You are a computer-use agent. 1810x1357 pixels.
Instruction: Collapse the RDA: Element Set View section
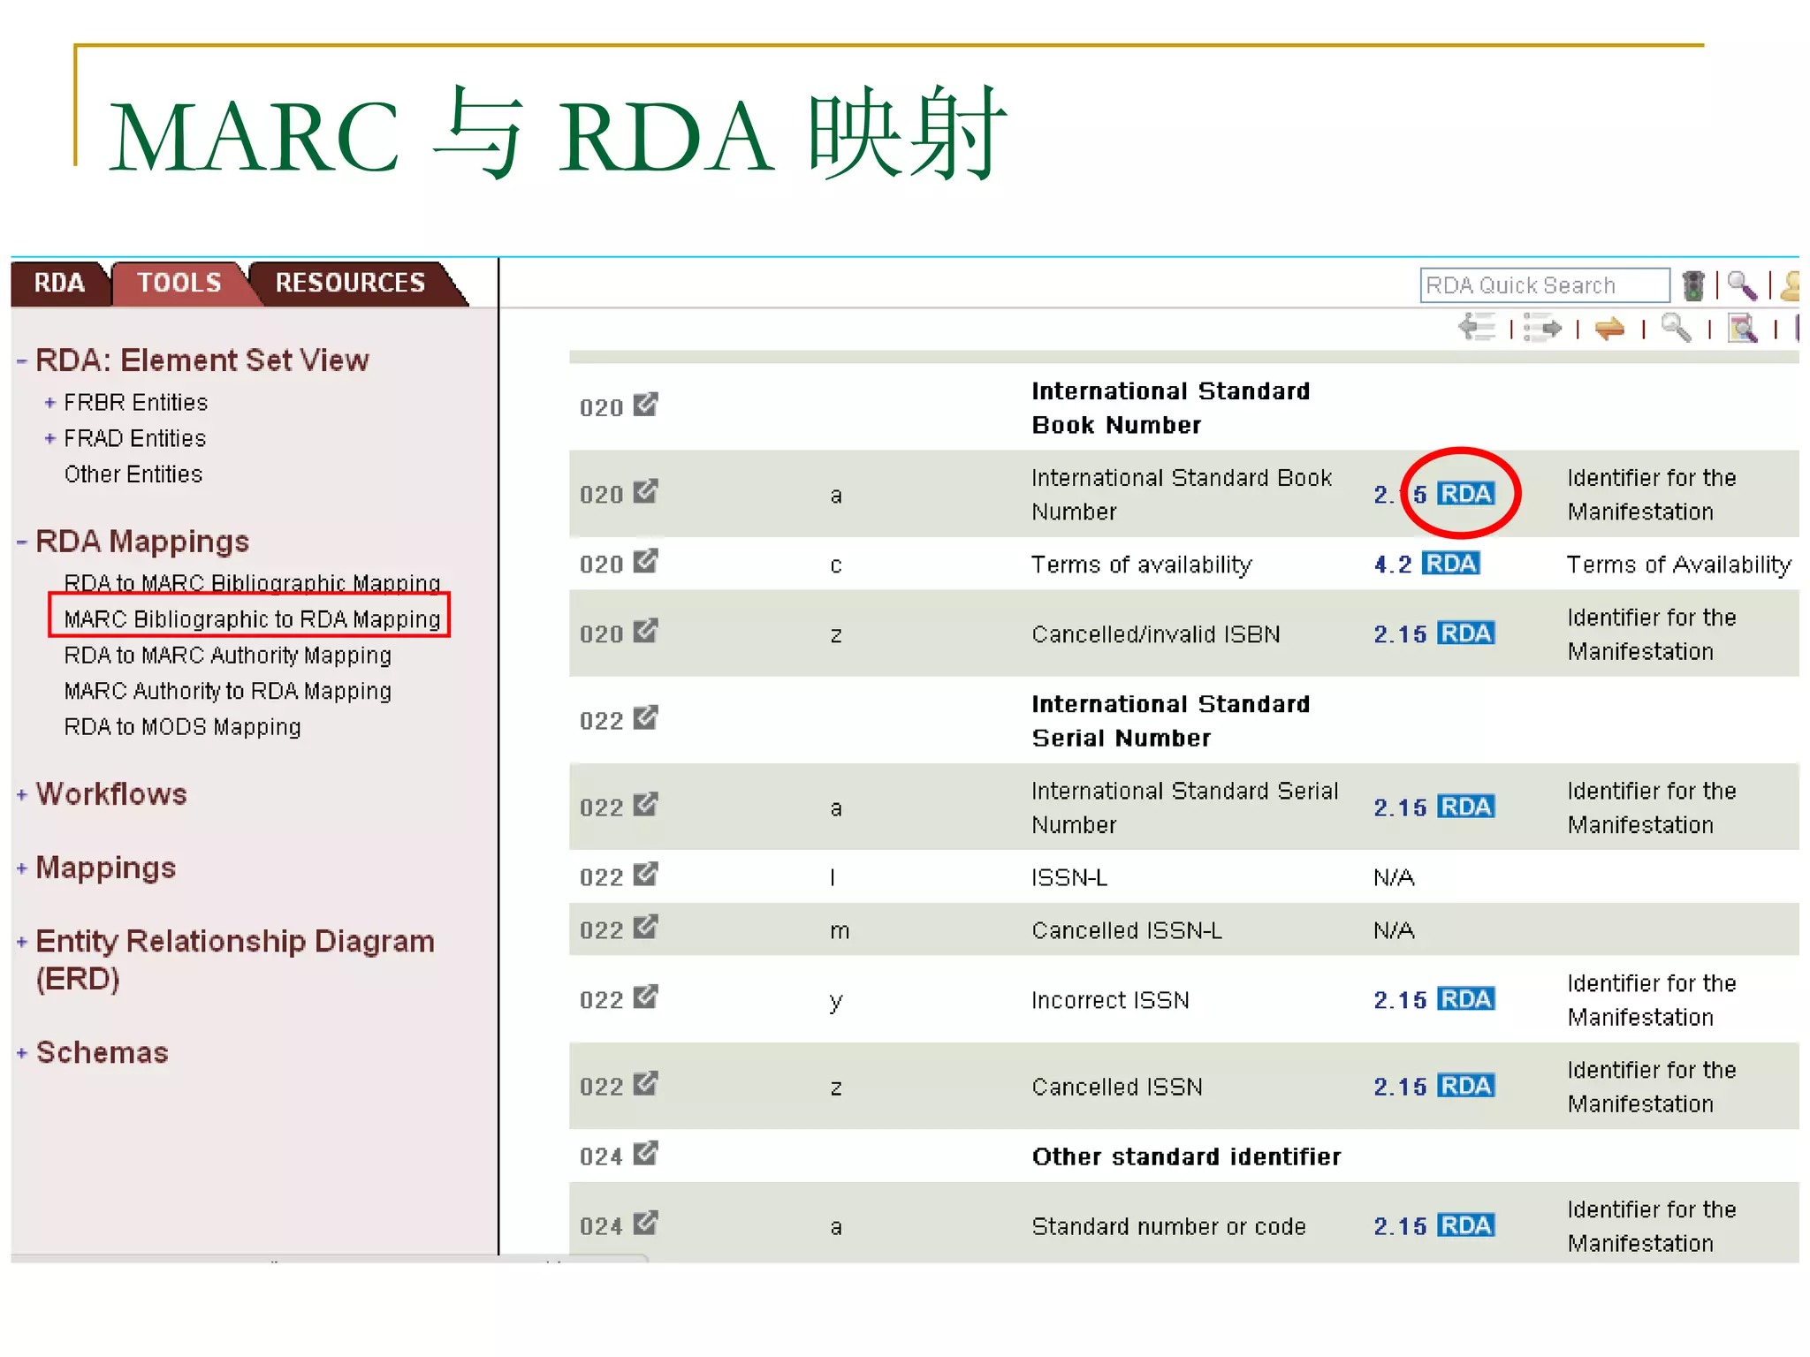(22, 360)
